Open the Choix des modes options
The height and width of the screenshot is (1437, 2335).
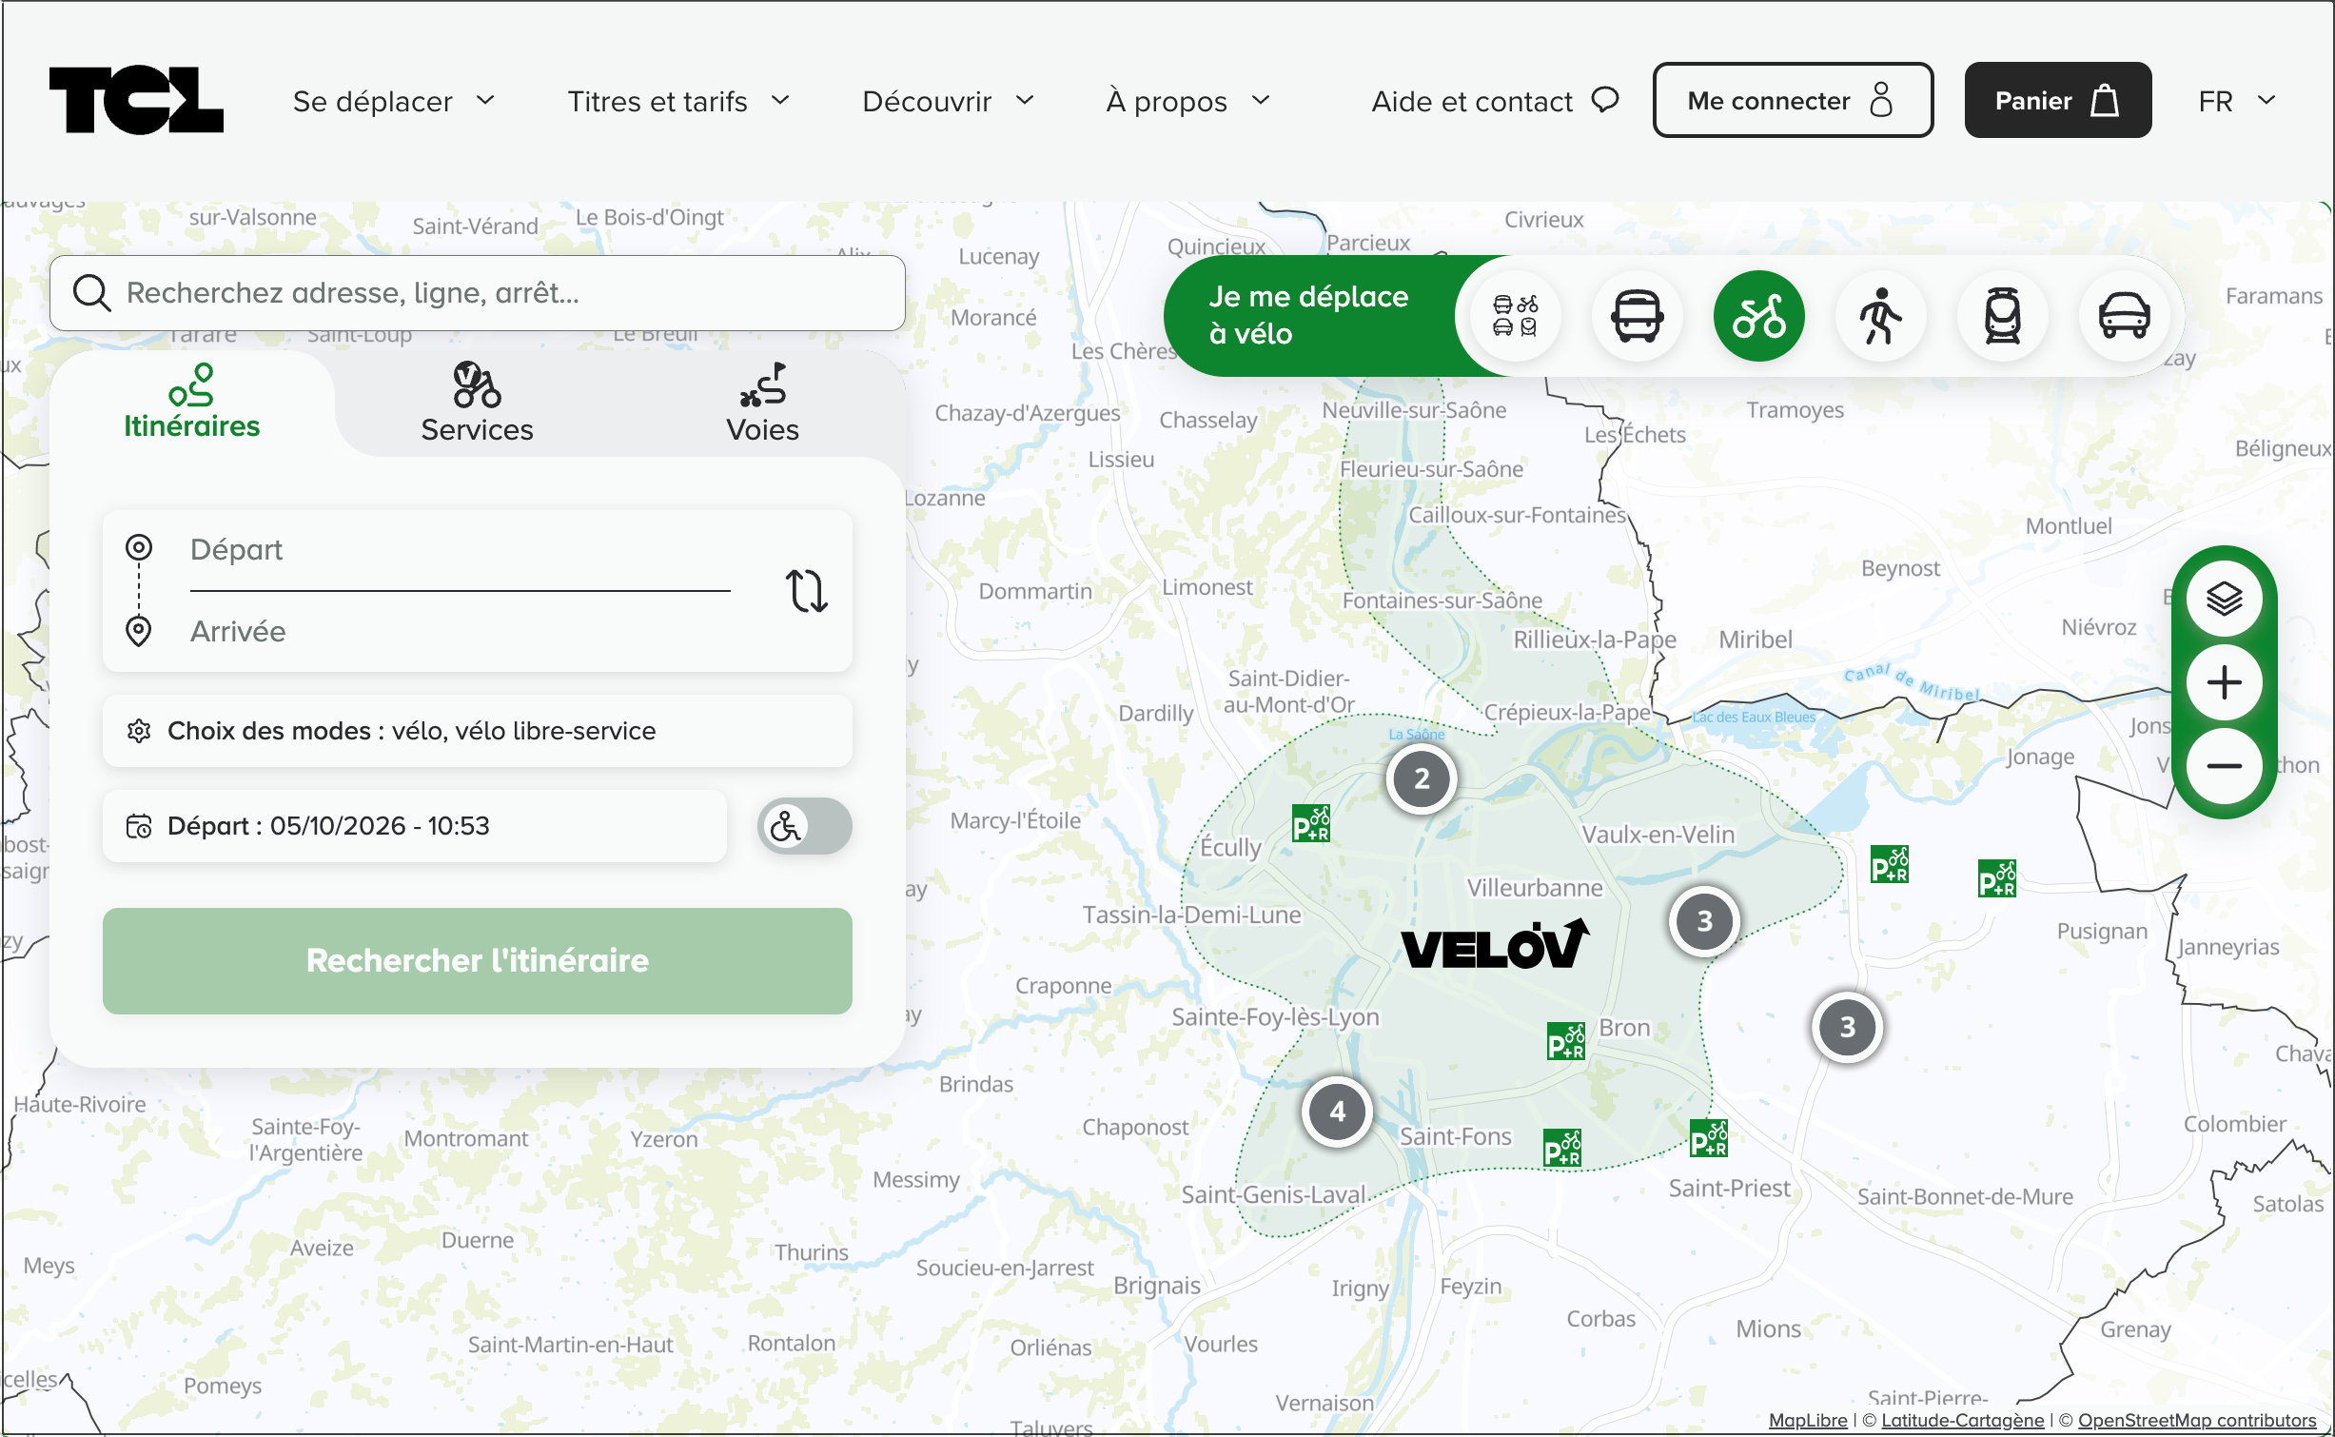pyautogui.click(x=477, y=731)
